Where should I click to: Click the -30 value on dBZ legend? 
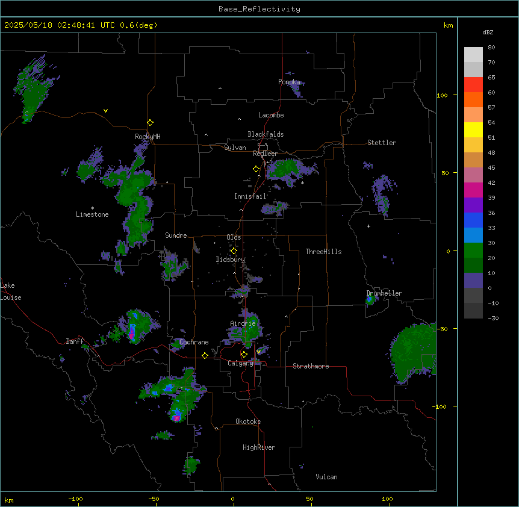pyautogui.click(x=493, y=318)
